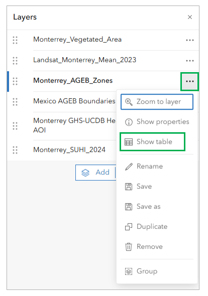This screenshot has width=208, height=296.
Task: Click the Monterrey_Vegetated_Area drag handle
Action: 15,40
